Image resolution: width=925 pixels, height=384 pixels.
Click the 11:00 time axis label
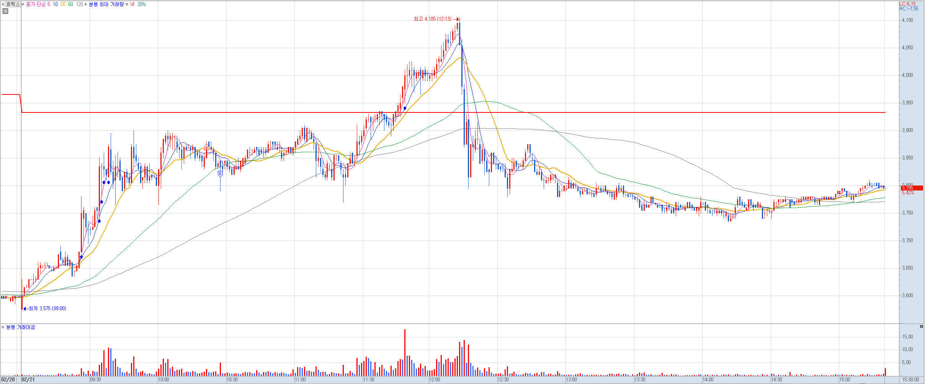301,379
